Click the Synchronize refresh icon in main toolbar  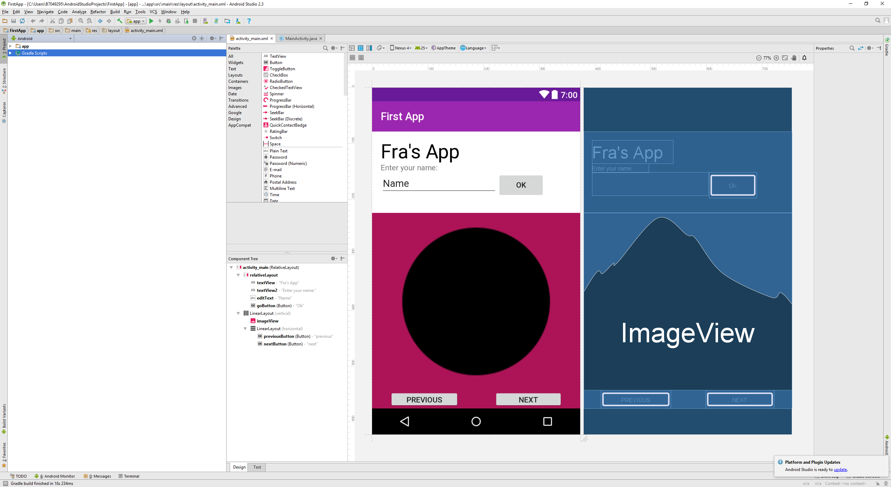(x=22, y=21)
